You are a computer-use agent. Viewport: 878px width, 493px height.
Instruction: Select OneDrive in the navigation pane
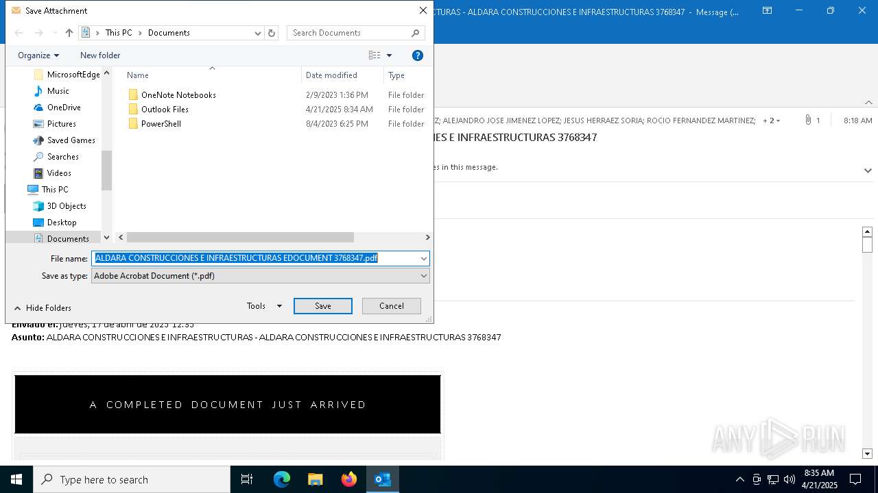pos(57,108)
